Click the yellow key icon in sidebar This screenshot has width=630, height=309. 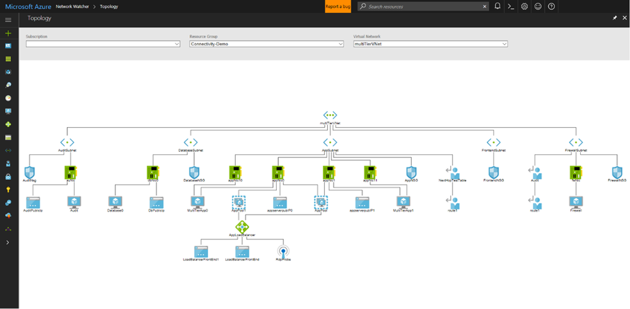click(x=8, y=190)
